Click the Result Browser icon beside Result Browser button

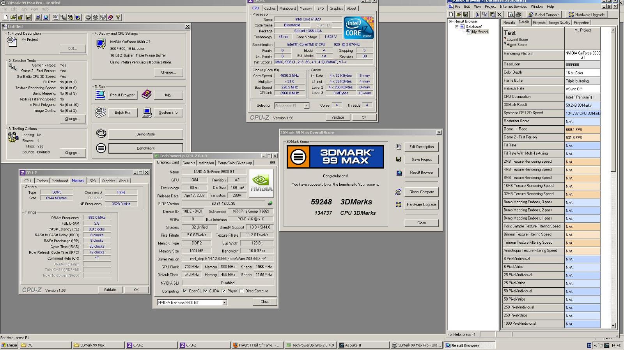tap(101, 95)
